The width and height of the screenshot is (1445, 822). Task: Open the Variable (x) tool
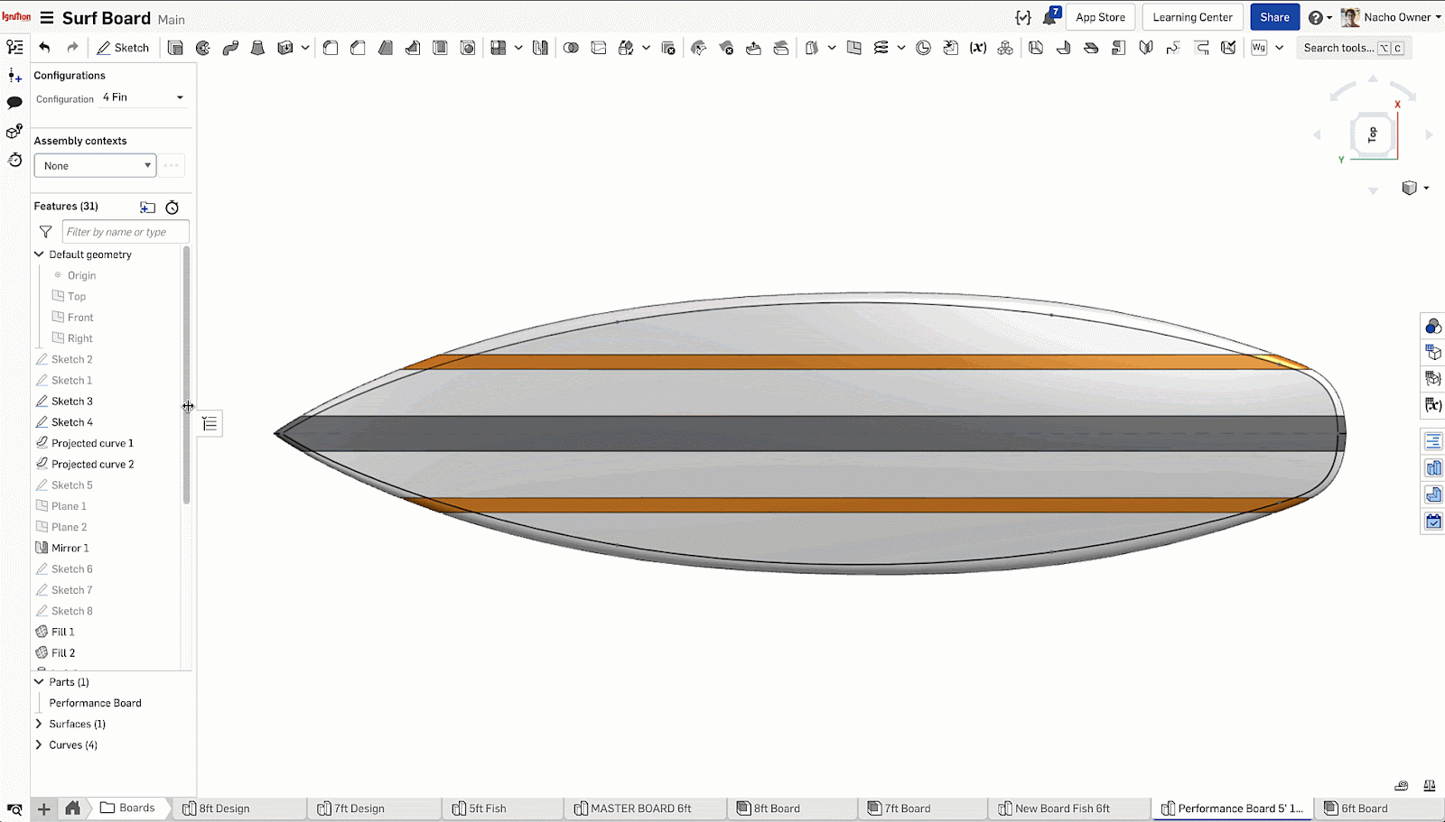[x=977, y=48]
